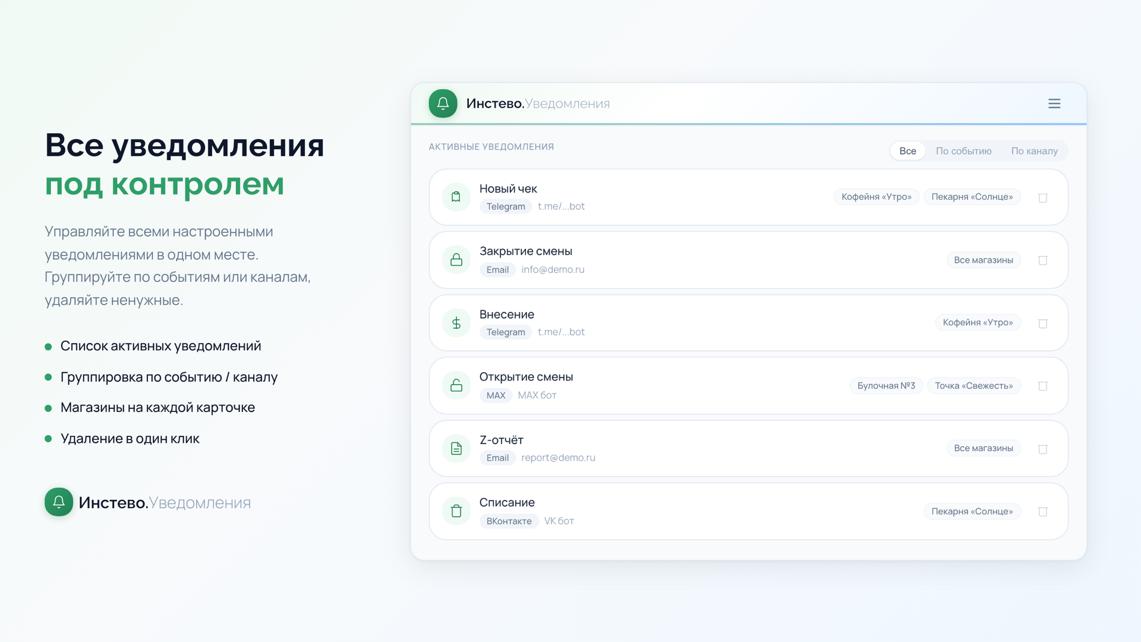Delete the Z-отчёт notification
This screenshot has height=642, width=1141.
[x=1042, y=449]
